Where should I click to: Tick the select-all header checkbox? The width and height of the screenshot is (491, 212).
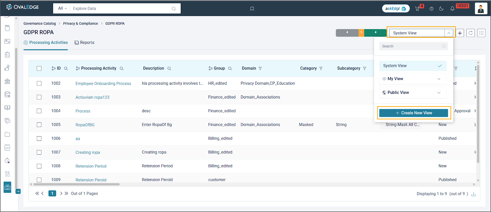(39, 68)
